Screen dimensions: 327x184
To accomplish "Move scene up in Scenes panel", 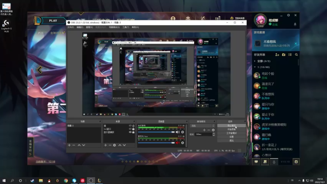I will tap(79, 145).
